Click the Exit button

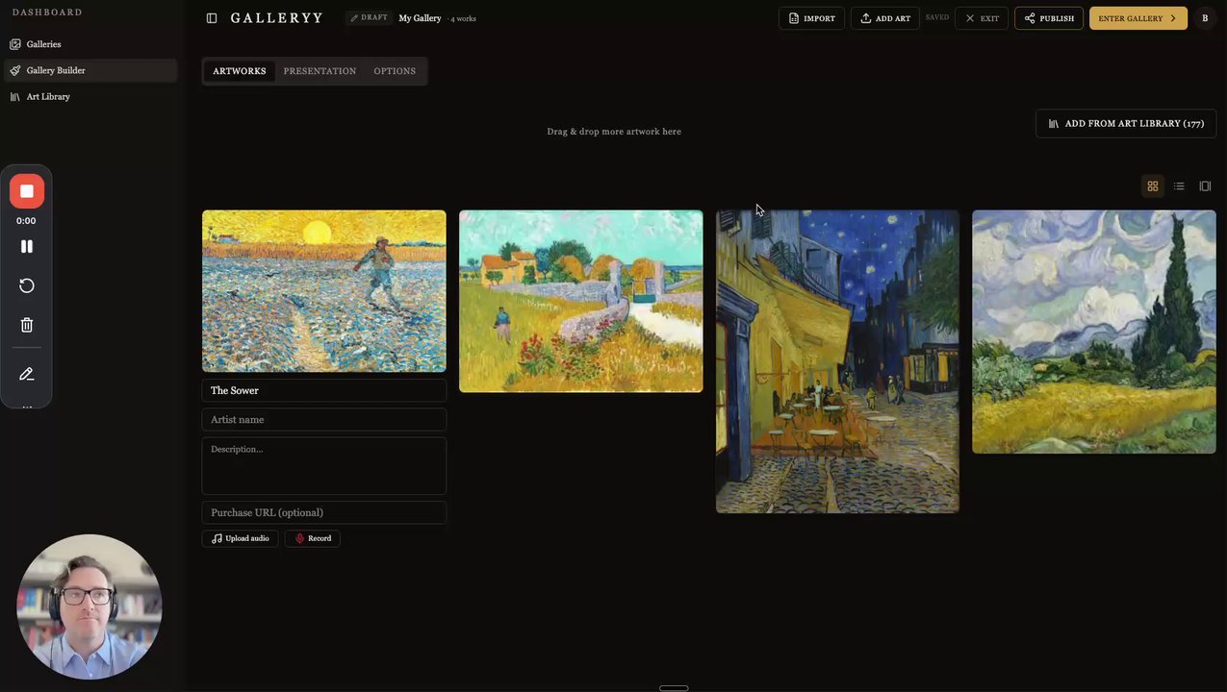982,18
